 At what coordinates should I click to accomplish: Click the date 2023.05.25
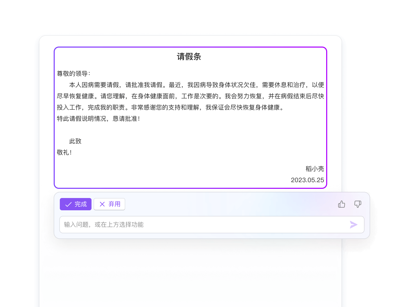(x=307, y=180)
